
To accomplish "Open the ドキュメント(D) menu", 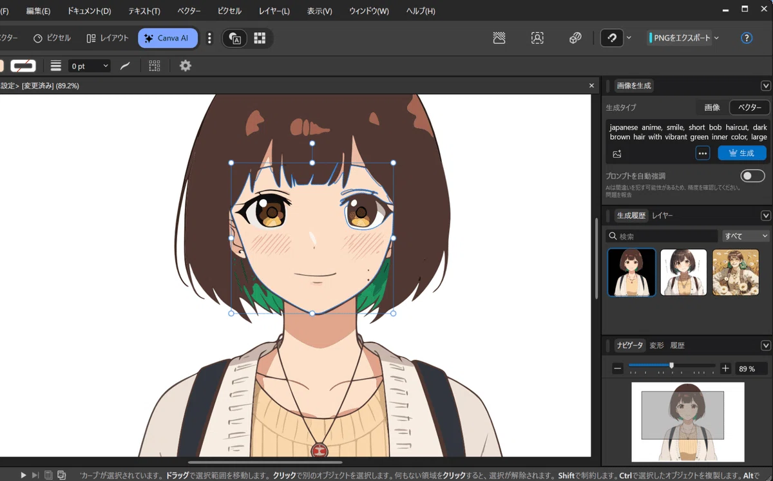I will (x=90, y=11).
